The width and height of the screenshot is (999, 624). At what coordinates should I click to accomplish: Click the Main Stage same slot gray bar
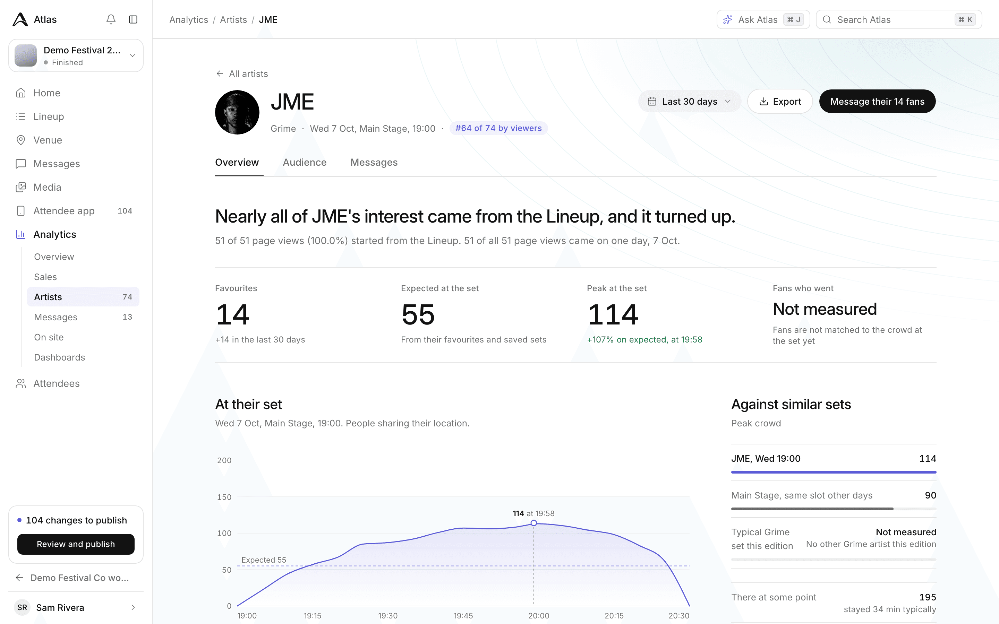tap(812, 509)
